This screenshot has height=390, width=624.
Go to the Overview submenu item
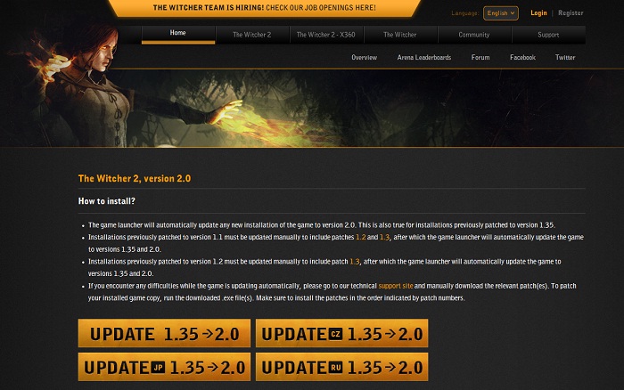(x=364, y=57)
